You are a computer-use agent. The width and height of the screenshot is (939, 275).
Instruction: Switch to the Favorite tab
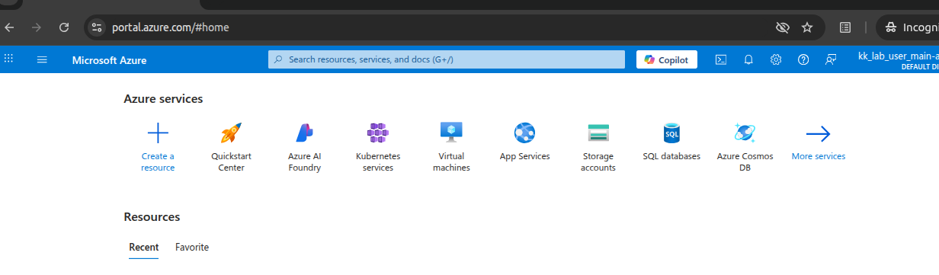192,248
